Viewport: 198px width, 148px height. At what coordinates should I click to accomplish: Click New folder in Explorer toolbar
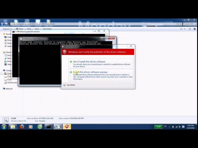(x=47, y=29)
